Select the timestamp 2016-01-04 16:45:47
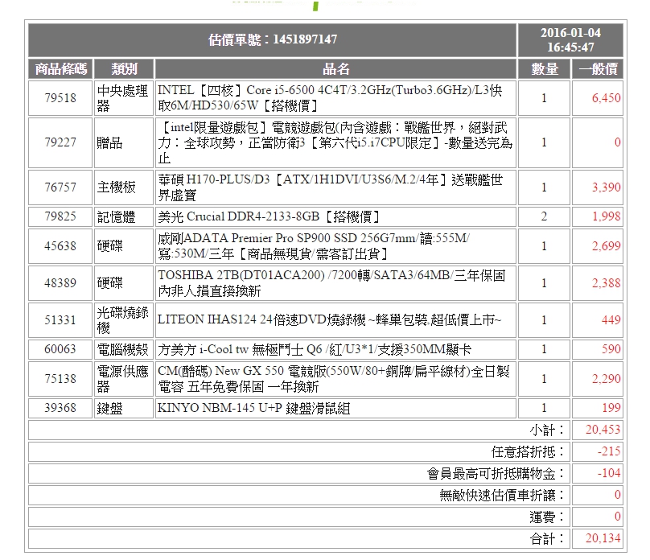This screenshot has height=560, width=650. tap(570, 39)
